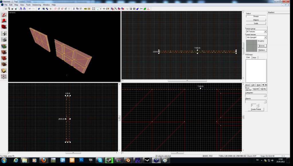This screenshot has width=293, height=166.
Task: Click the VisGroups Mark button
Action: pos(259,85)
